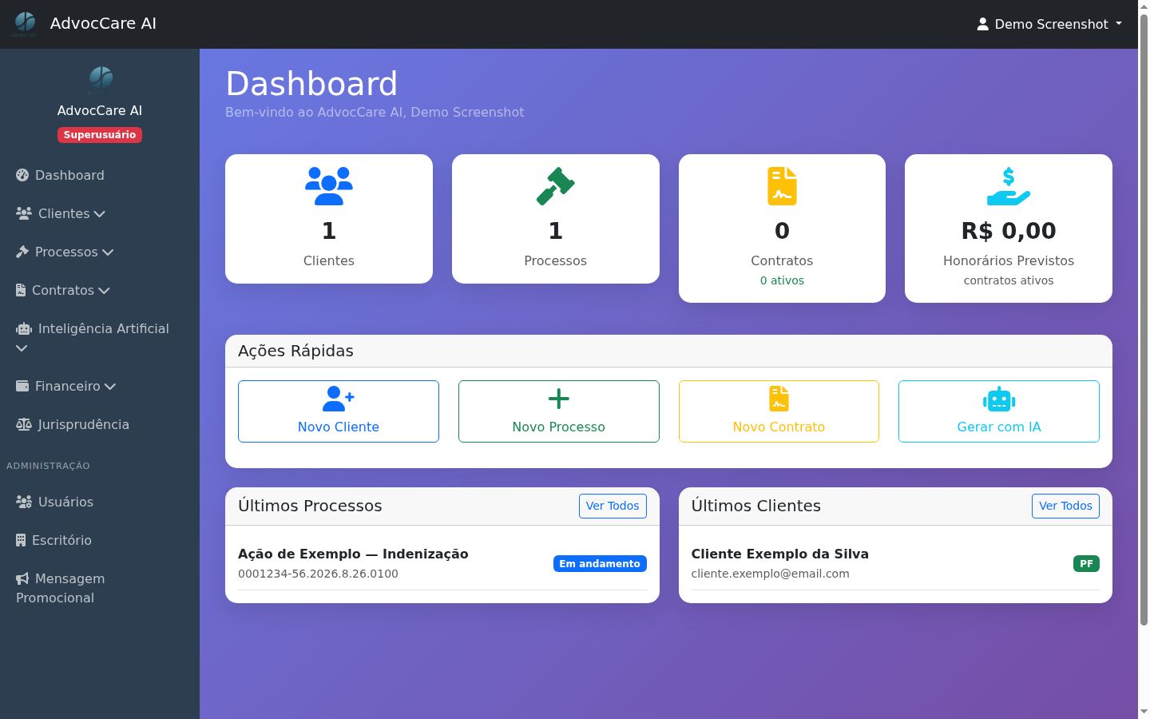
Task: Click the email cliente.exemplo@email.com
Action: pos(771,574)
